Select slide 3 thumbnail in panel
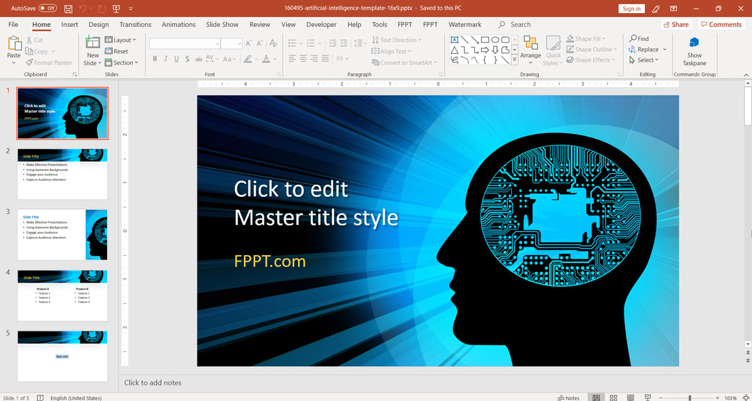The width and height of the screenshot is (752, 401). tap(62, 235)
